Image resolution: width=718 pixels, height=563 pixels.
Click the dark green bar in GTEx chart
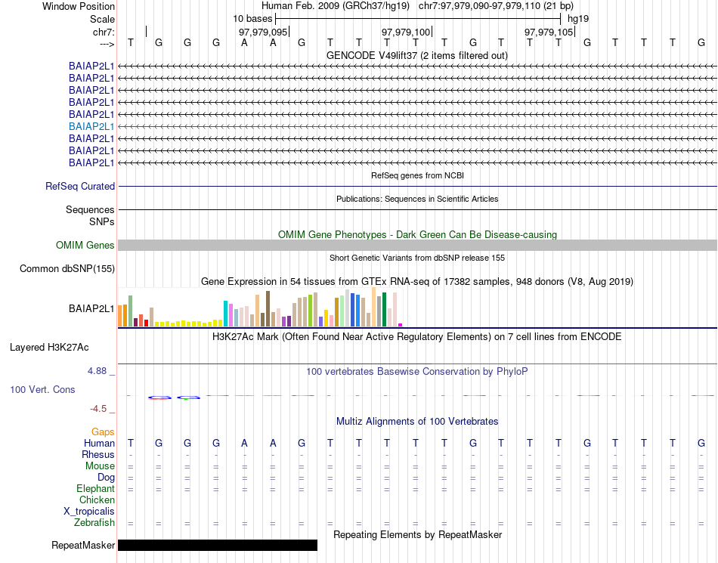tap(384, 309)
